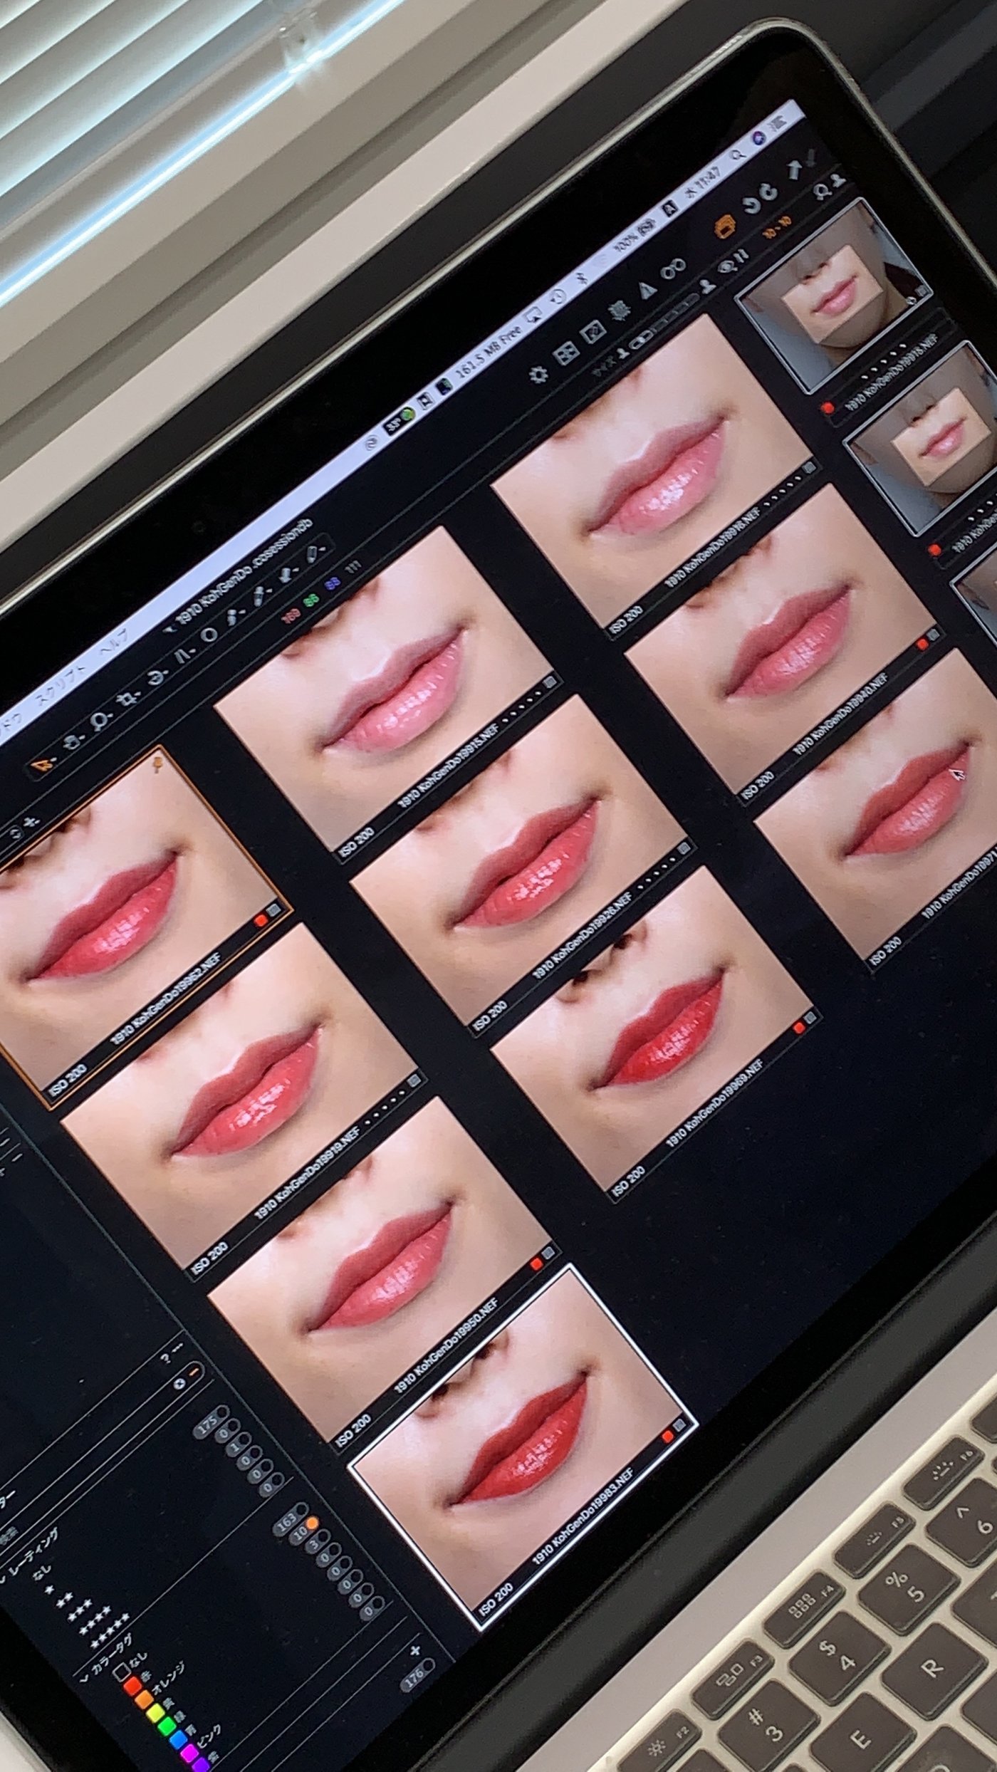Open Siri from the menu bar
This screenshot has width=997, height=1772.
coord(760,137)
